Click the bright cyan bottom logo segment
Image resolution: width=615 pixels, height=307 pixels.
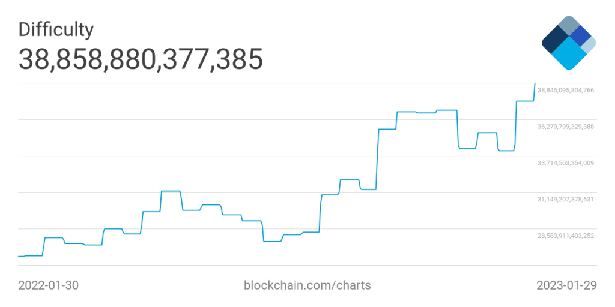[x=568, y=57]
